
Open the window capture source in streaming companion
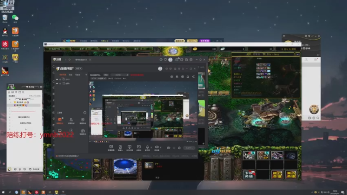pyautogui.click(x=111, y=147)
